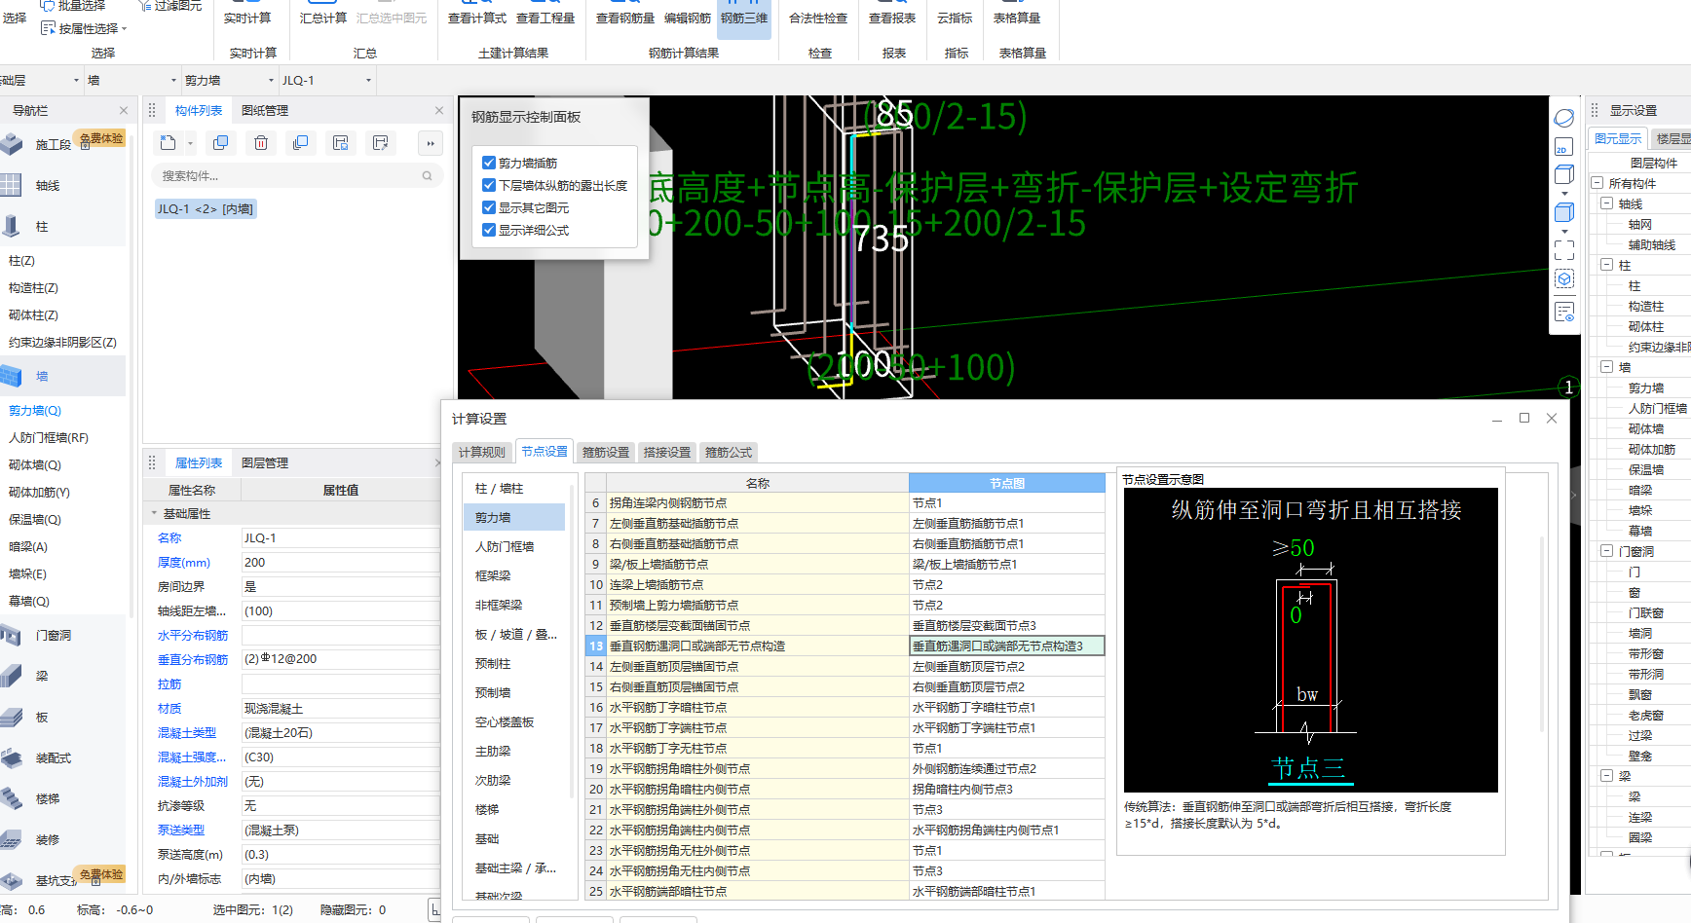Viewport: 1691px width, 923px height.
Task: Collapse 梁 node in display settings tree
Action: [x=1606, y=776]
